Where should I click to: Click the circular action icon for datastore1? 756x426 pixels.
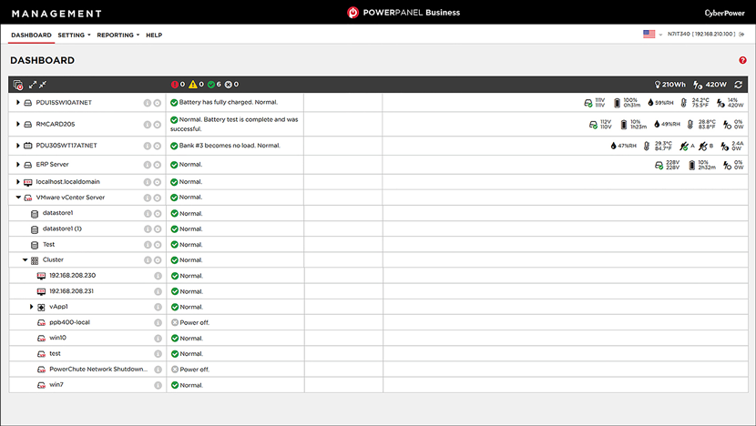[x=158, y=214]
